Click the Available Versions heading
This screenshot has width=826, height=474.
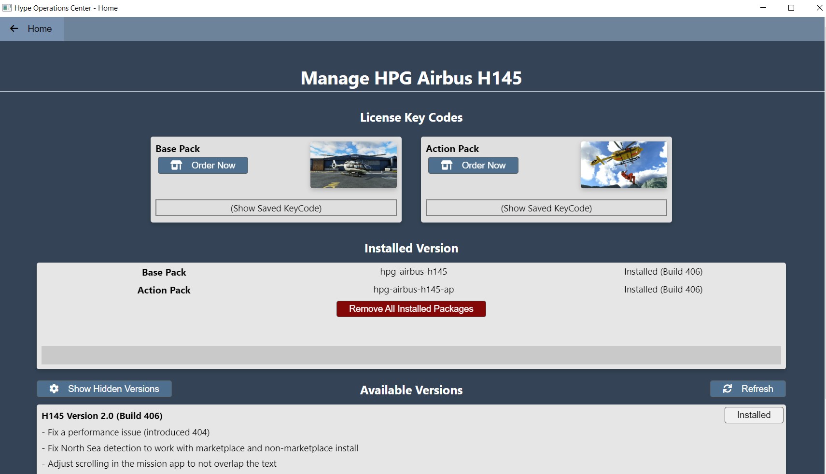click(411, 390)
